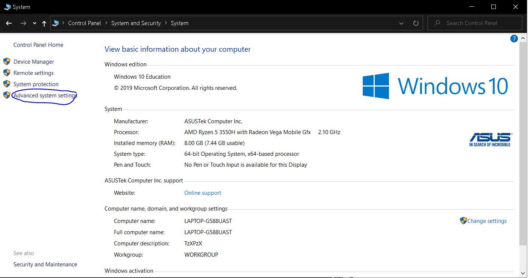528x278 pixels.
Task: Click the scrollbar down arrow
Action: tap(523, 274)
